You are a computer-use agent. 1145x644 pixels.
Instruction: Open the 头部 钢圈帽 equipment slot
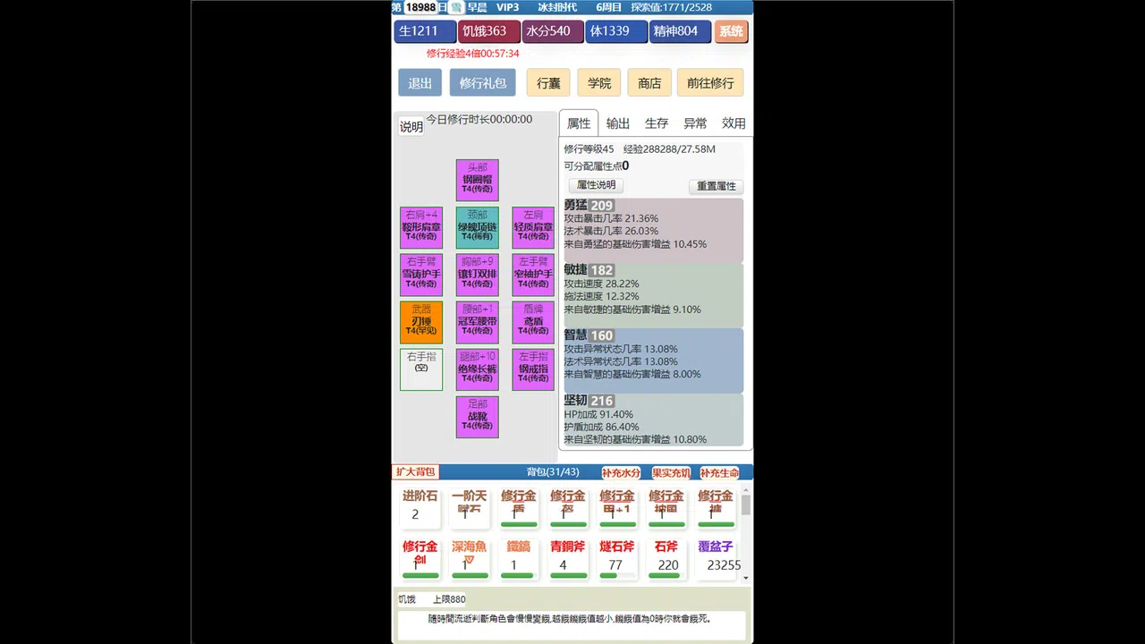tap(477, 180)
